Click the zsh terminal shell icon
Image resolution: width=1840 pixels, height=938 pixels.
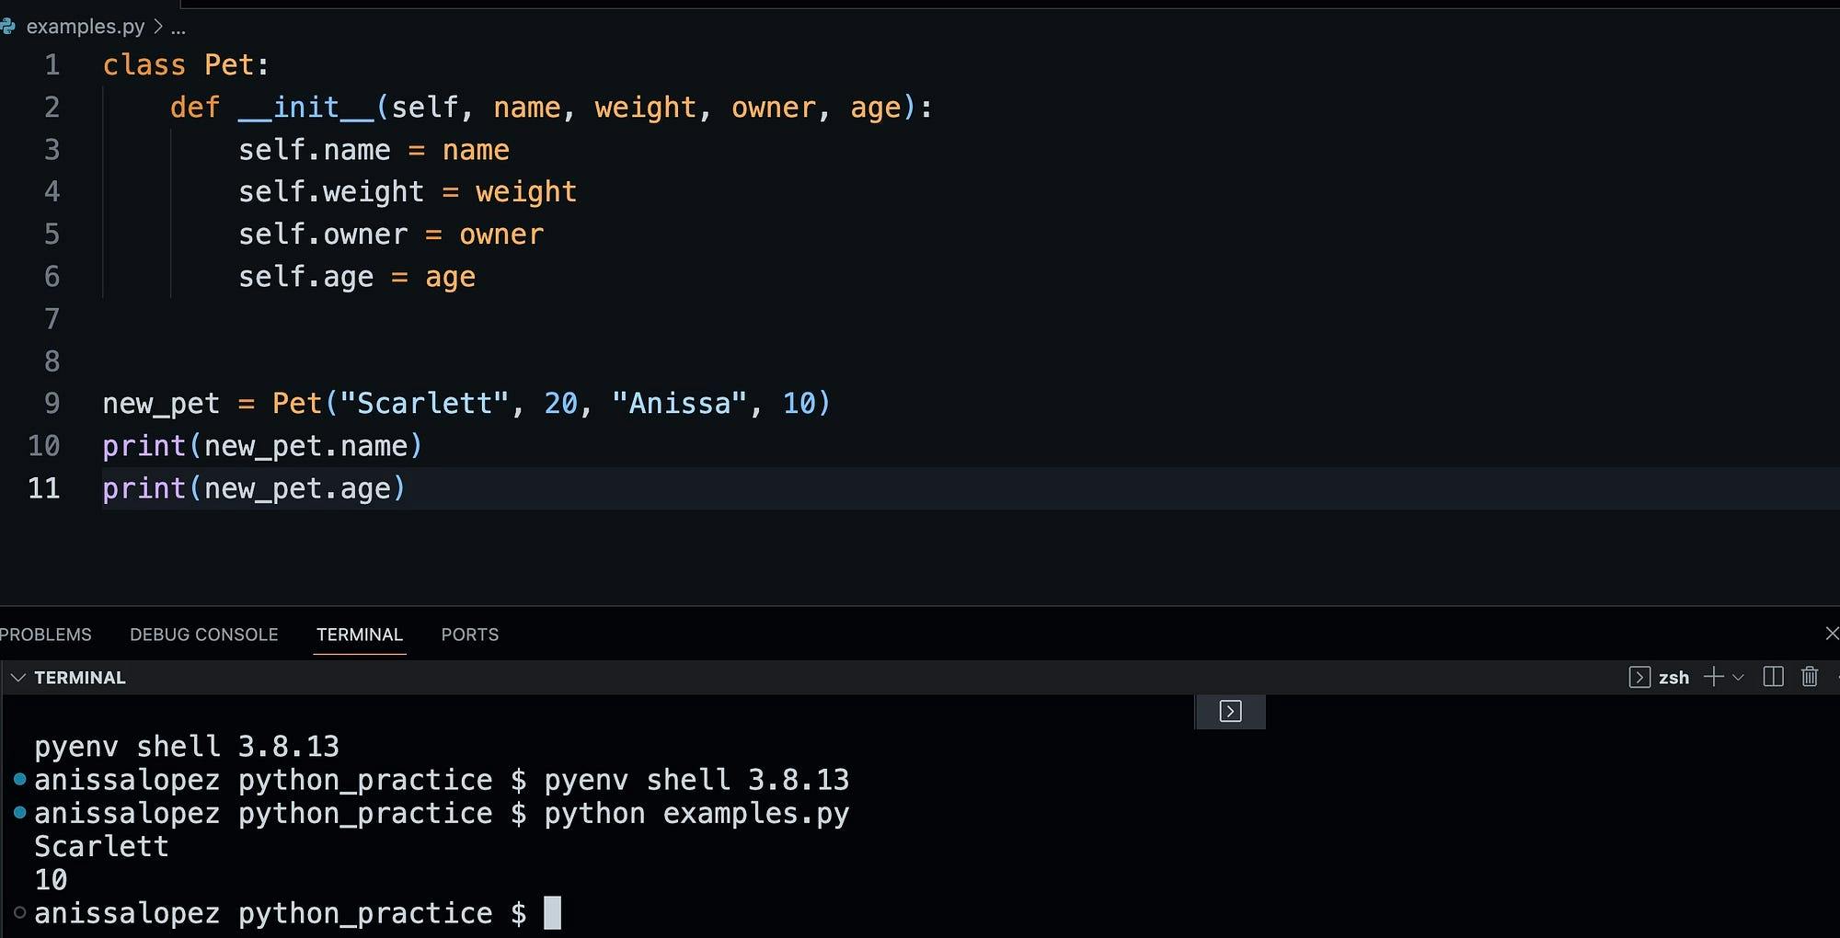coord(1639,678)
